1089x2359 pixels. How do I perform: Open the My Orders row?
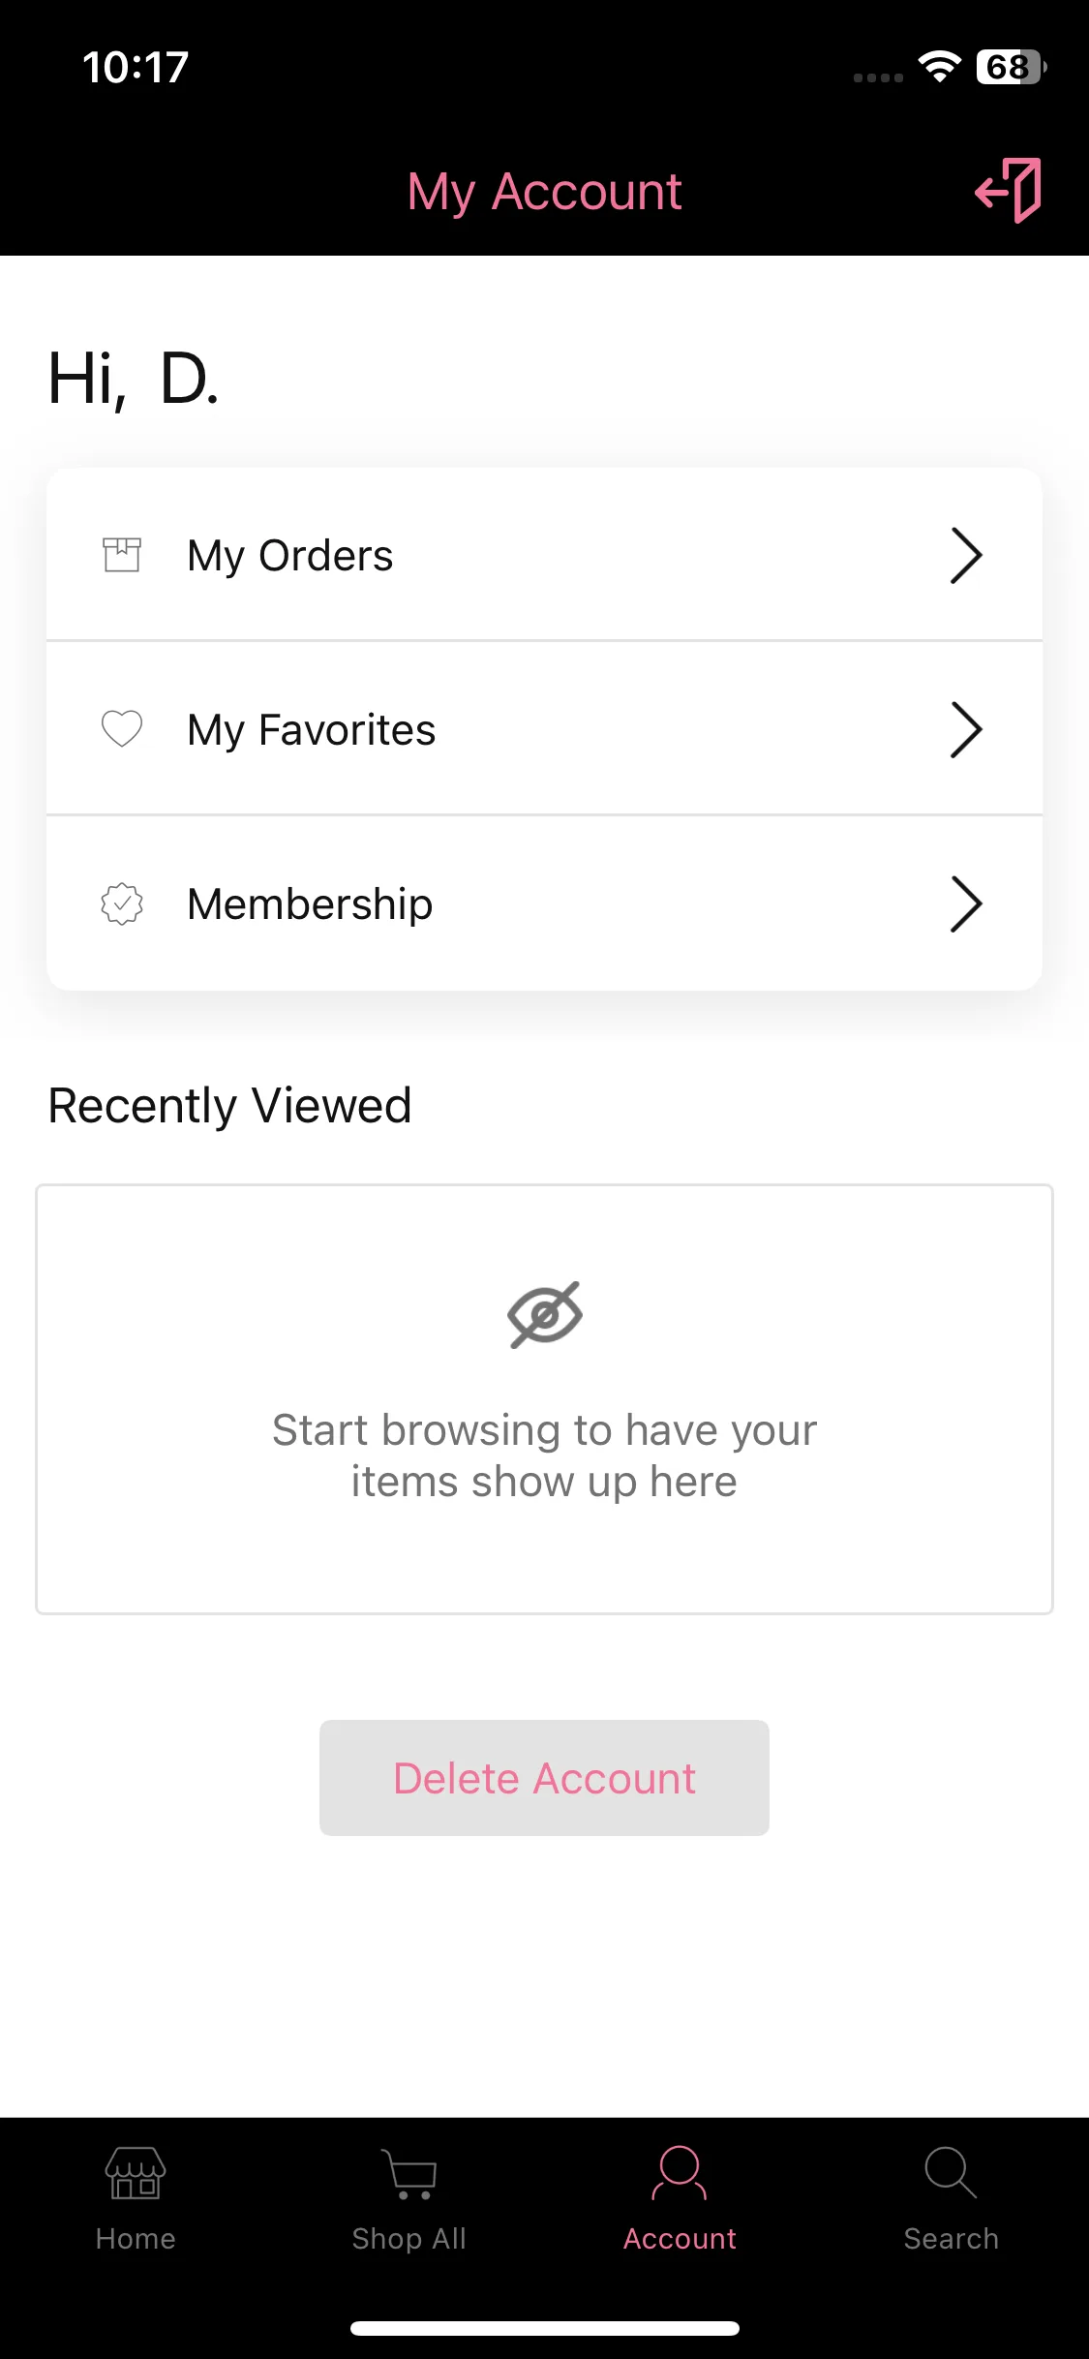544,555
